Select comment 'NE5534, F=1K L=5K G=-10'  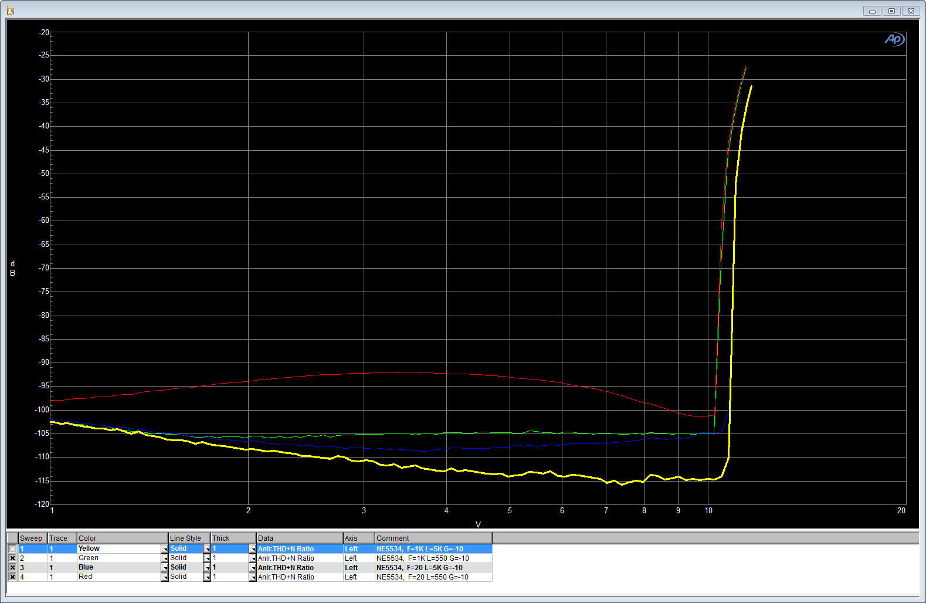(x=433, y=549)
